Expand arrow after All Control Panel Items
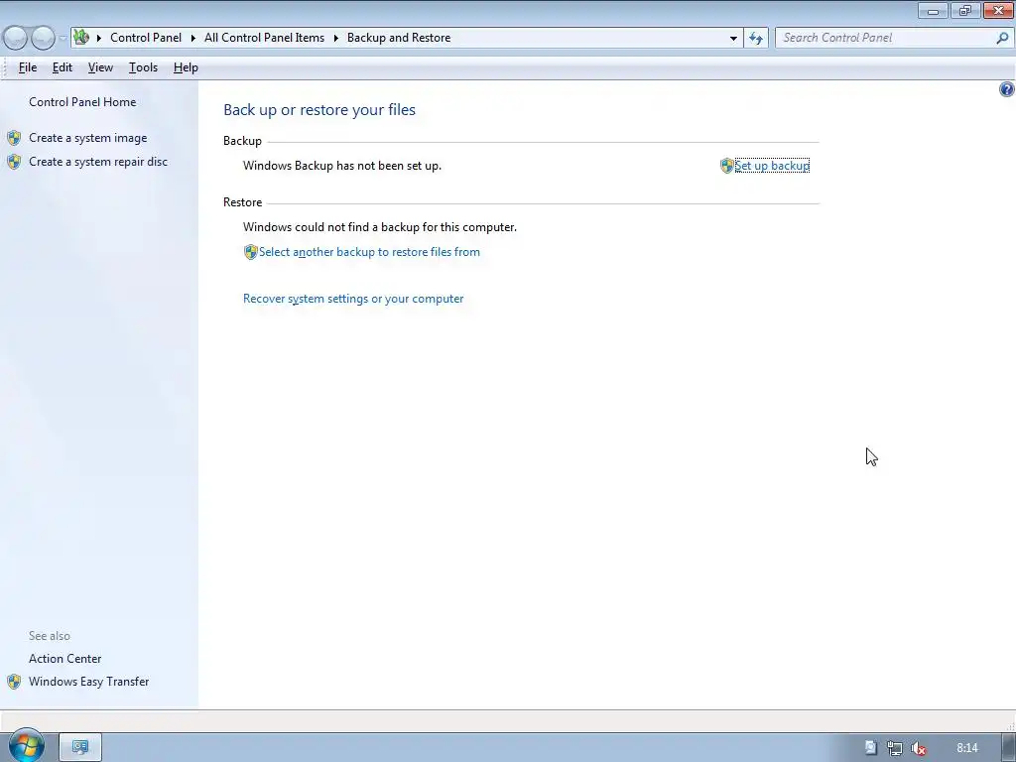Viewport: 1016px width, 762px height. tap(336, 38)
